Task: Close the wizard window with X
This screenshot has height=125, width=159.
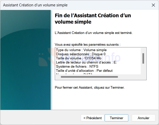Action: coord(153,5)
